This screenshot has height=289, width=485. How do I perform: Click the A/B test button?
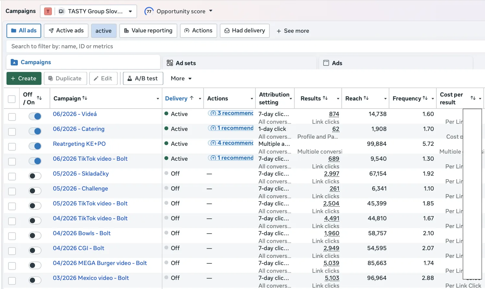coord(143,78)
